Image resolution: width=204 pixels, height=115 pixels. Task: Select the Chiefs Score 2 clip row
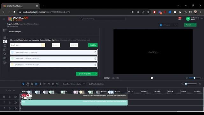(x=54, y=58)
